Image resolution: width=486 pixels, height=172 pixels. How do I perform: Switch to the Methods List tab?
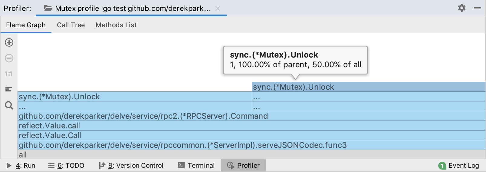tap(116, 25)
